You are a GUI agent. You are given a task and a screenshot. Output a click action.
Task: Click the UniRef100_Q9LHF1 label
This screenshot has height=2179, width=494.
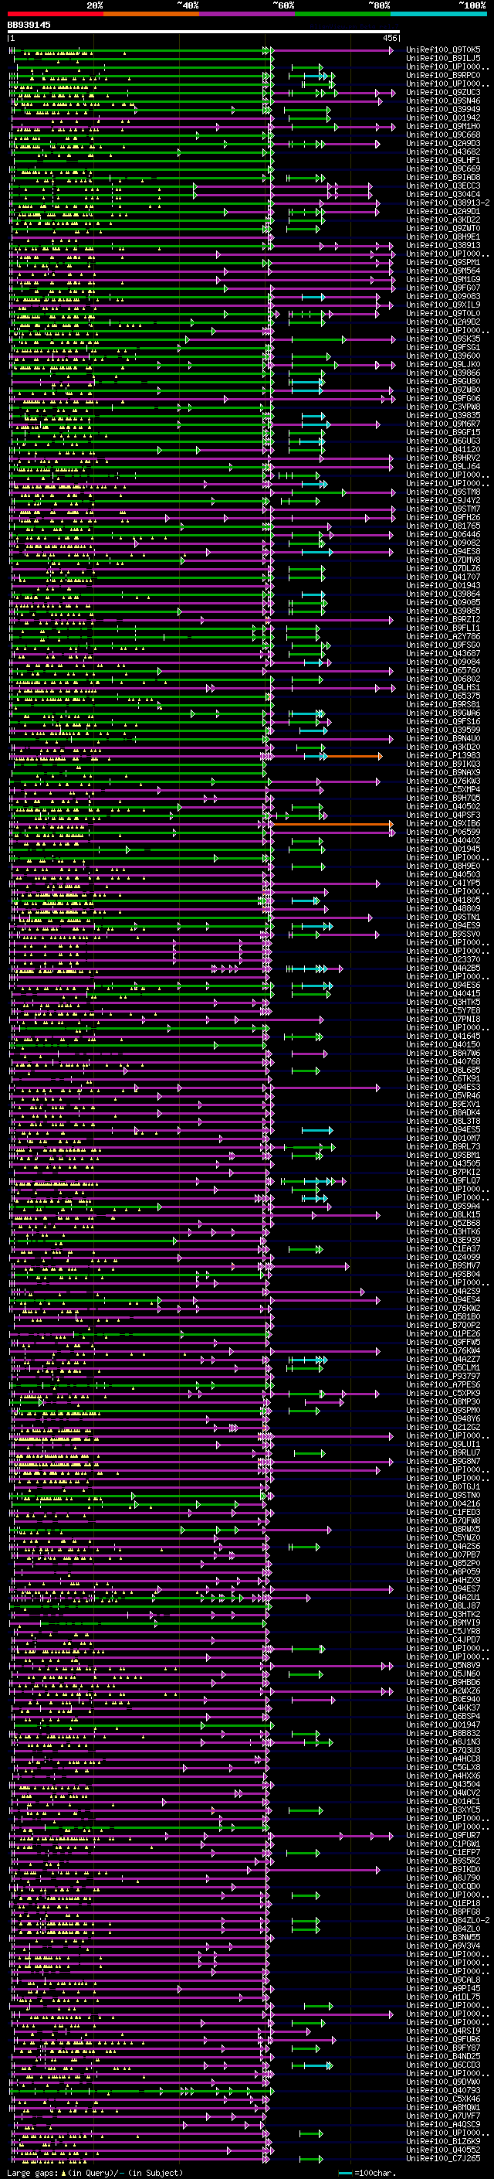(x=443, y=160)
